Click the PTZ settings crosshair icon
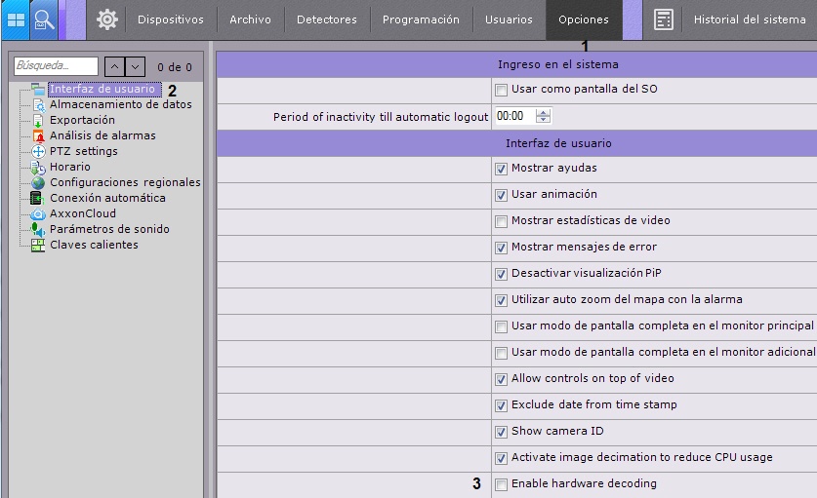The height and width of the screenshot is (498, 817). pyautogui.click(x=39, y=151)
